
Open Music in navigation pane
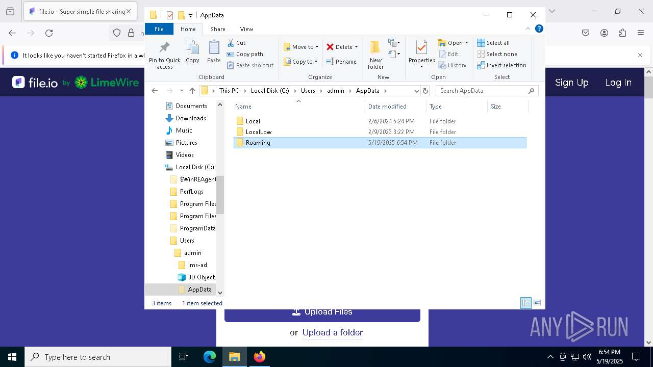pos(179,130)
